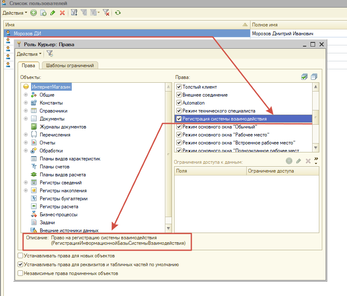Click the green pencil edit icon
Screen dimensions: 347x296
click(52, 13)
